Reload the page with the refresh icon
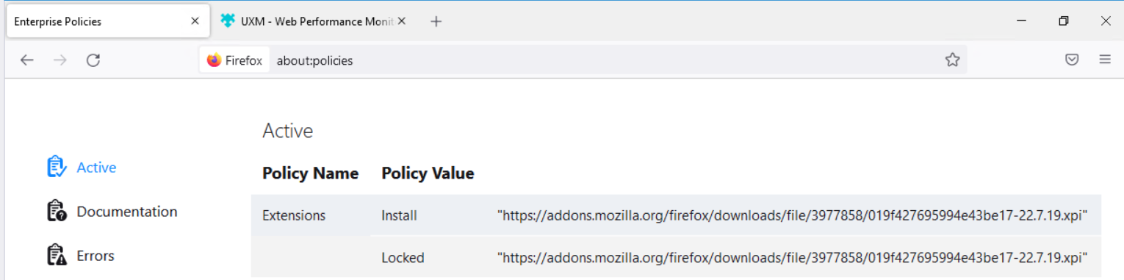This screenshot has width=1124, height=280. [93, 60]
